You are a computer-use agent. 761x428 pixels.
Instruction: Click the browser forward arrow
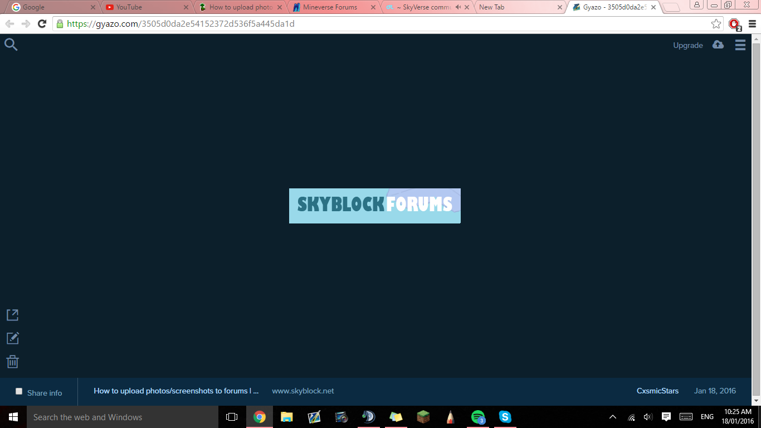tap(26, 24)
